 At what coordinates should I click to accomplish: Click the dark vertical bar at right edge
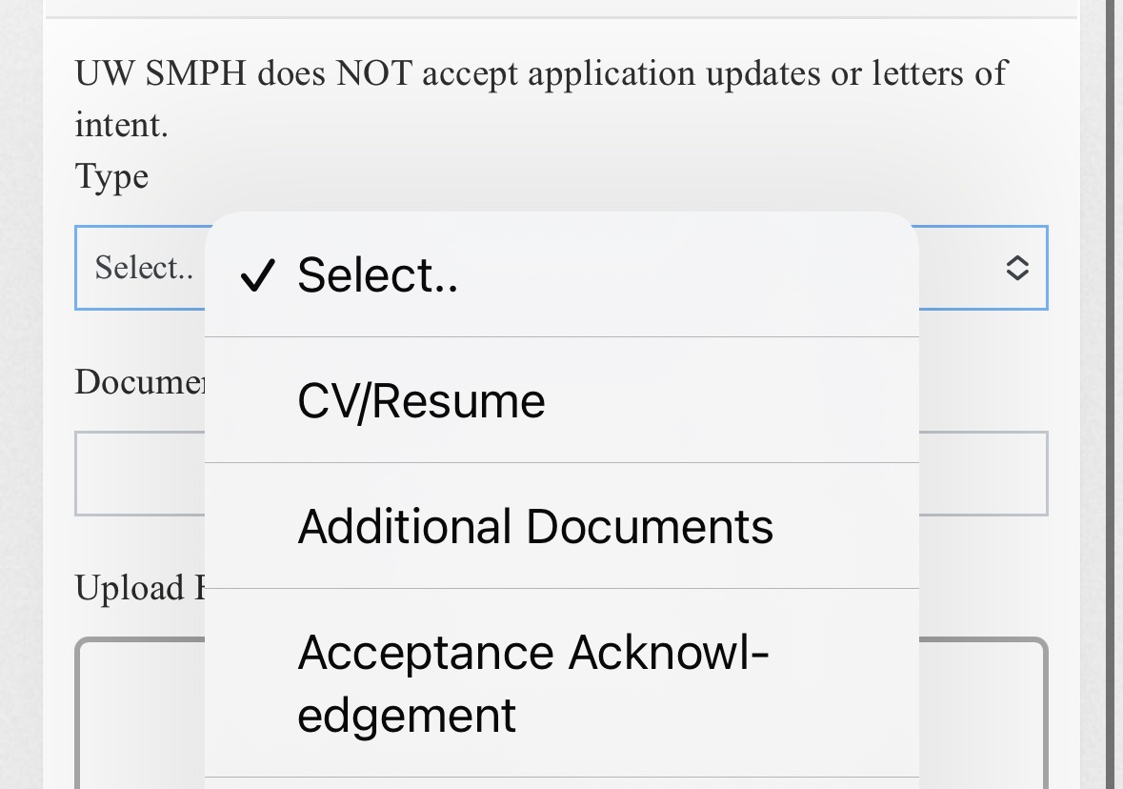pyautogui.click(x=1110, y=394)
